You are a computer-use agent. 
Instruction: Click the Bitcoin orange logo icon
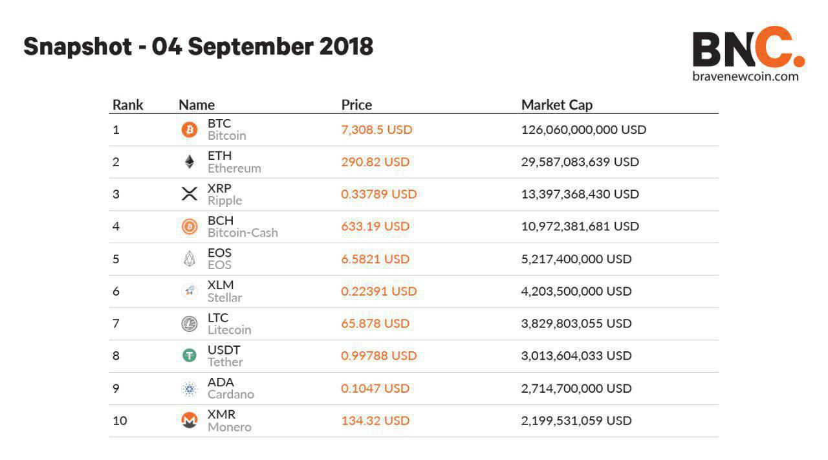(x=189, y=129)
